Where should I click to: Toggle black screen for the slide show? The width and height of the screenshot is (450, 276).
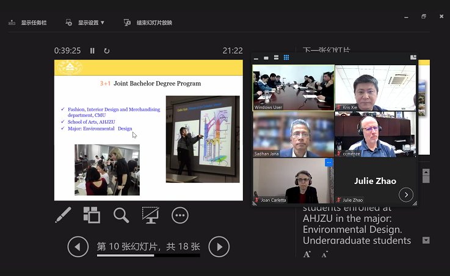click(150, 214)
